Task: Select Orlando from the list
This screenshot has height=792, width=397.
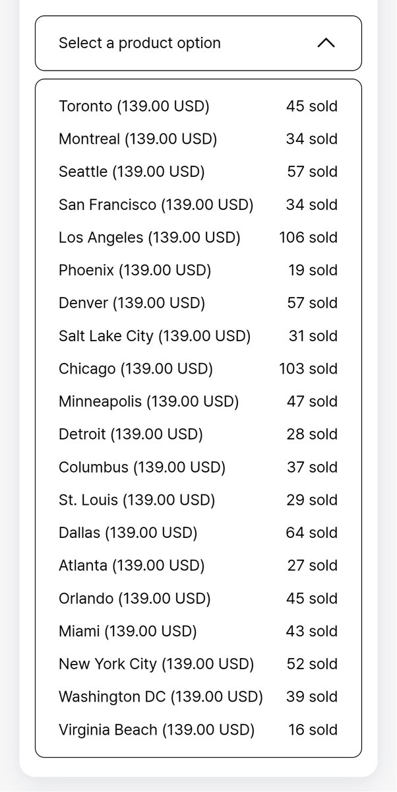Action: pyautogui.click(x=198, y=599)
